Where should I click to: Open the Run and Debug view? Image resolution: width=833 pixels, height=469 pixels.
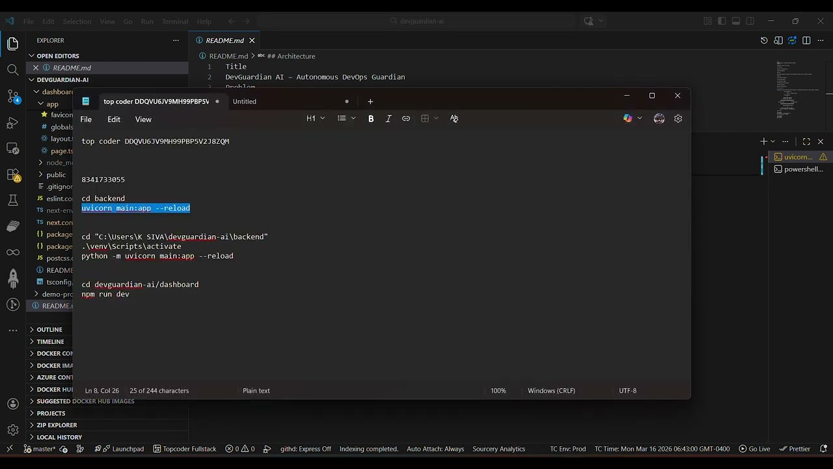point(12,122)
